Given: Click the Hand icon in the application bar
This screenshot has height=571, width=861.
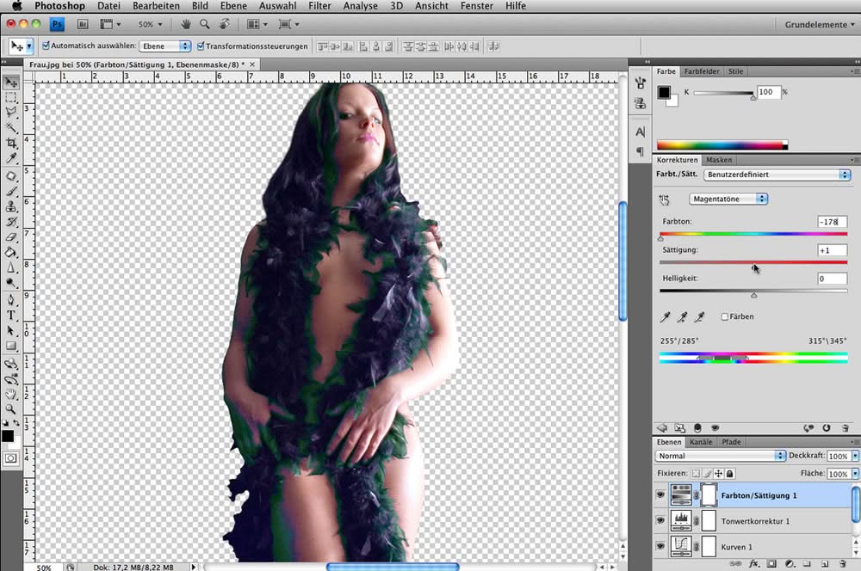Looking at the screenshot, I should coord(186,24).
